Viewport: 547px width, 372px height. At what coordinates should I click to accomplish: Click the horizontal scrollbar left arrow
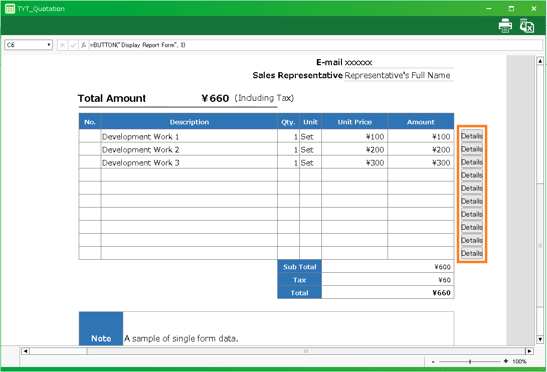25,351
